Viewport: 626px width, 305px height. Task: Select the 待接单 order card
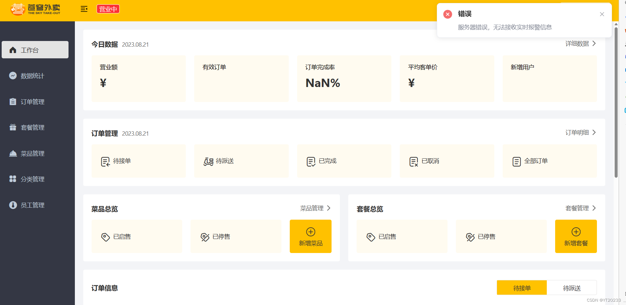click(139, 161)
